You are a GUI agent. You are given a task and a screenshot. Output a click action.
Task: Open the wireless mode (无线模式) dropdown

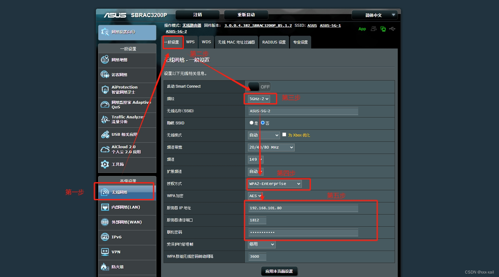pos(264,135)
